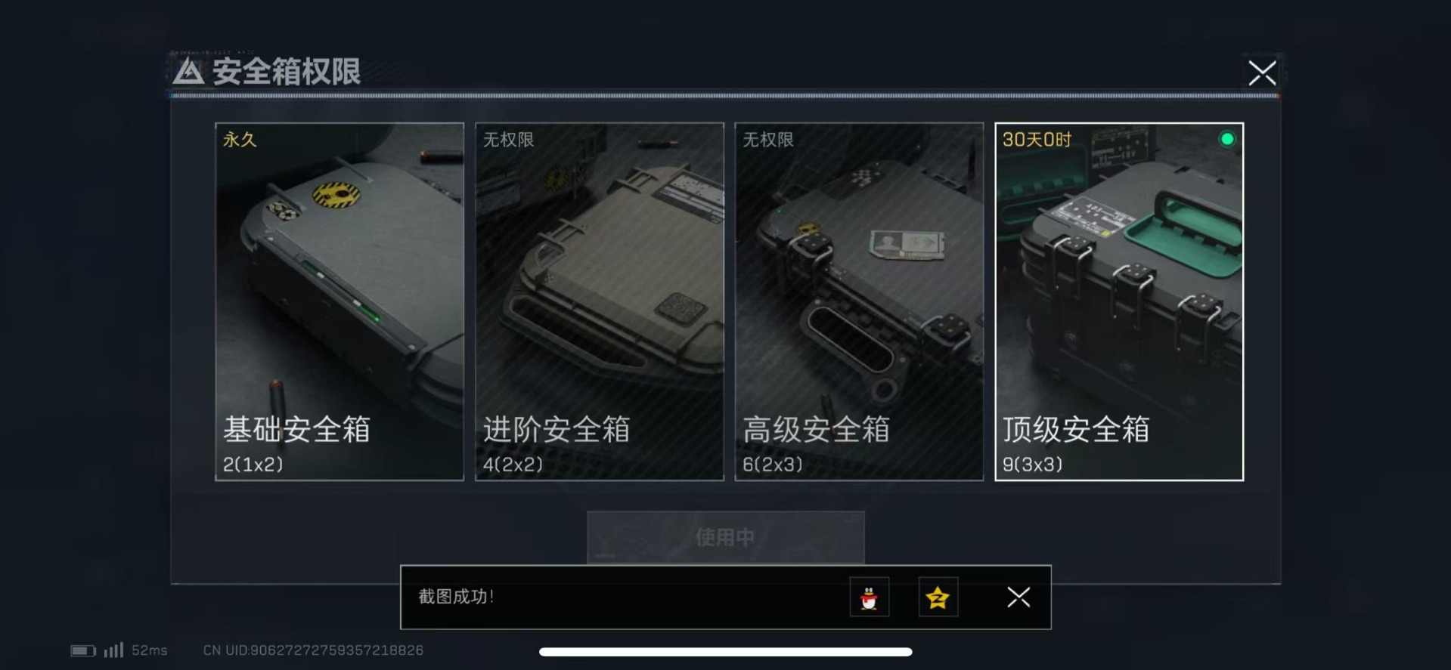1451x670 pixels.
Task: Tap the battery status icon
Action: (x=83, y=650)
